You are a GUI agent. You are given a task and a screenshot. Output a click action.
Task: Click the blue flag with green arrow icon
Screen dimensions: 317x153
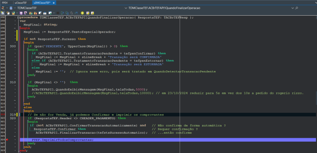(x=76, y=13)
